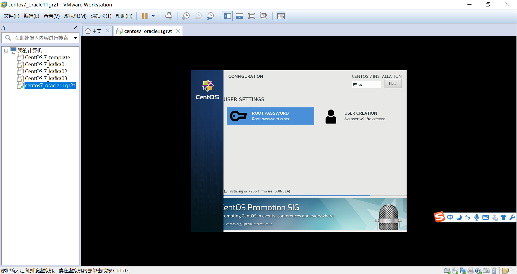Toggle Chinese punctuation mode on Sogou bar

pos(468,217)
